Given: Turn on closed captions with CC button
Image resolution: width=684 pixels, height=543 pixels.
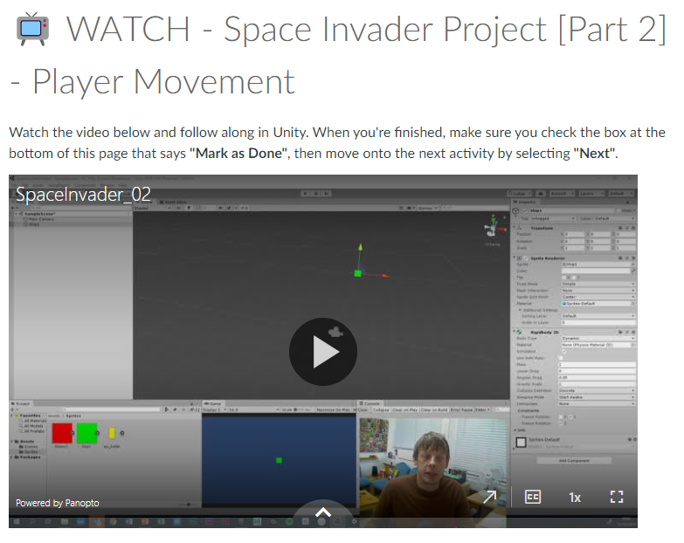Looking at the screenshot, I should pyautogui.click(x=532, y=497).
